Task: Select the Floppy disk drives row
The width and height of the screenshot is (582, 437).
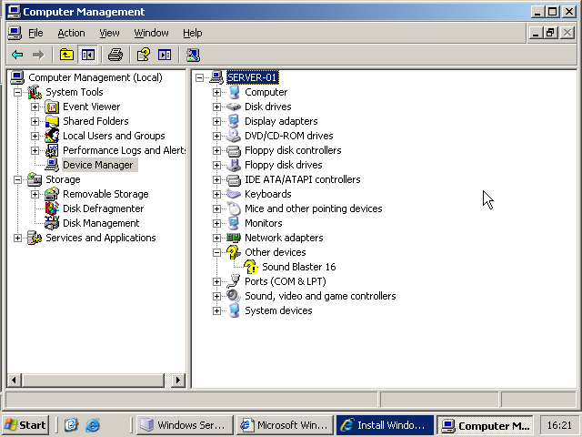Action: tap(284, 165)
